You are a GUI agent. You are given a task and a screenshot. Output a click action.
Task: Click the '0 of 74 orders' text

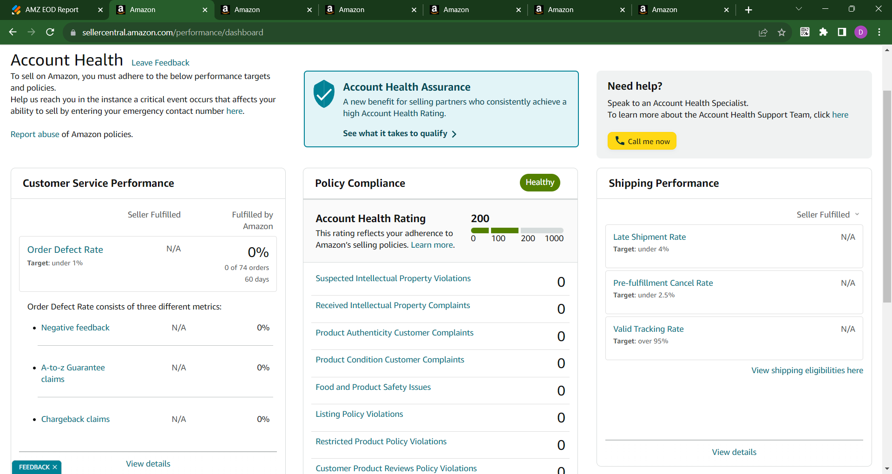pyautogui.click(x=247, y=268)
